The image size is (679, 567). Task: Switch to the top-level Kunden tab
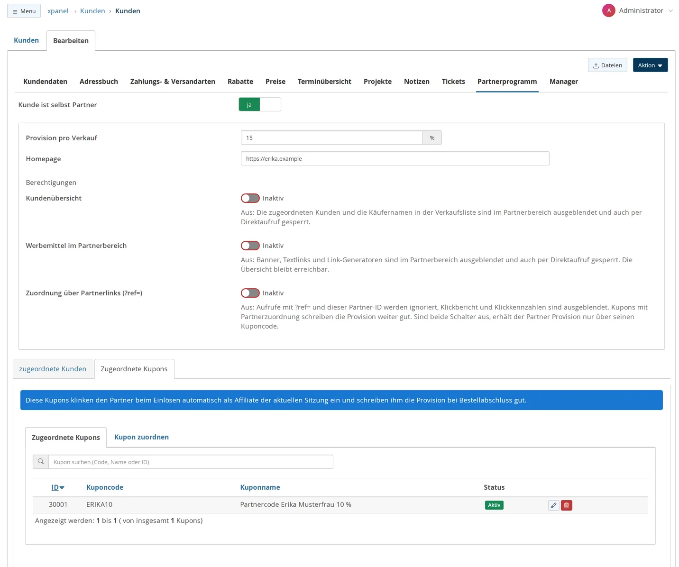(x=27, y=40)
